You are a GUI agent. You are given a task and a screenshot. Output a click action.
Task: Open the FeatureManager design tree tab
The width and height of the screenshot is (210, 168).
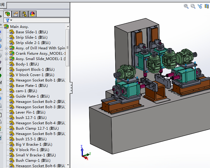click(7, 14)
